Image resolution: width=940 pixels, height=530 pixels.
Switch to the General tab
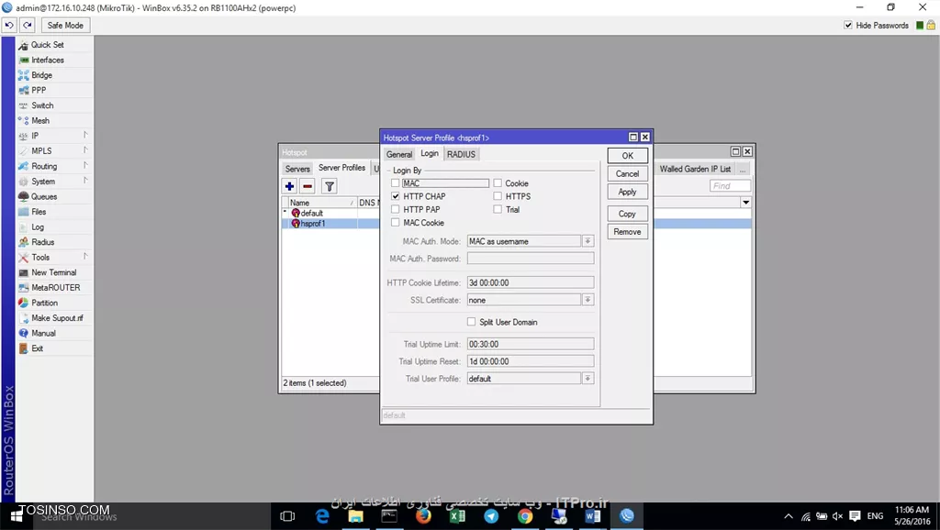[399, 155]
